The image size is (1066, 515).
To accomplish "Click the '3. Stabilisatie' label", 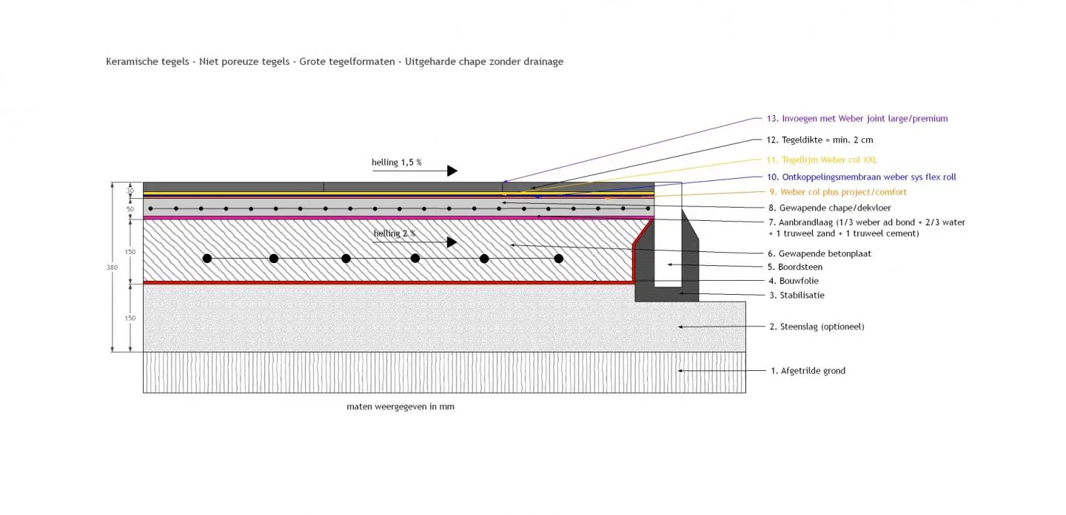I will click(x=797, y=295).
